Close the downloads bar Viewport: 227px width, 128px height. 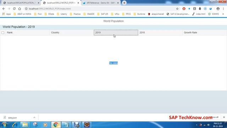224,117
